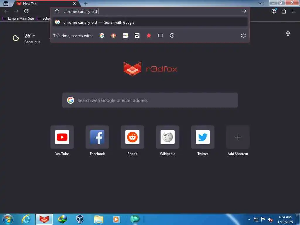Click the r3dfox logo
Viewport: 300px width, 225px height.
[x=150, y=69]
